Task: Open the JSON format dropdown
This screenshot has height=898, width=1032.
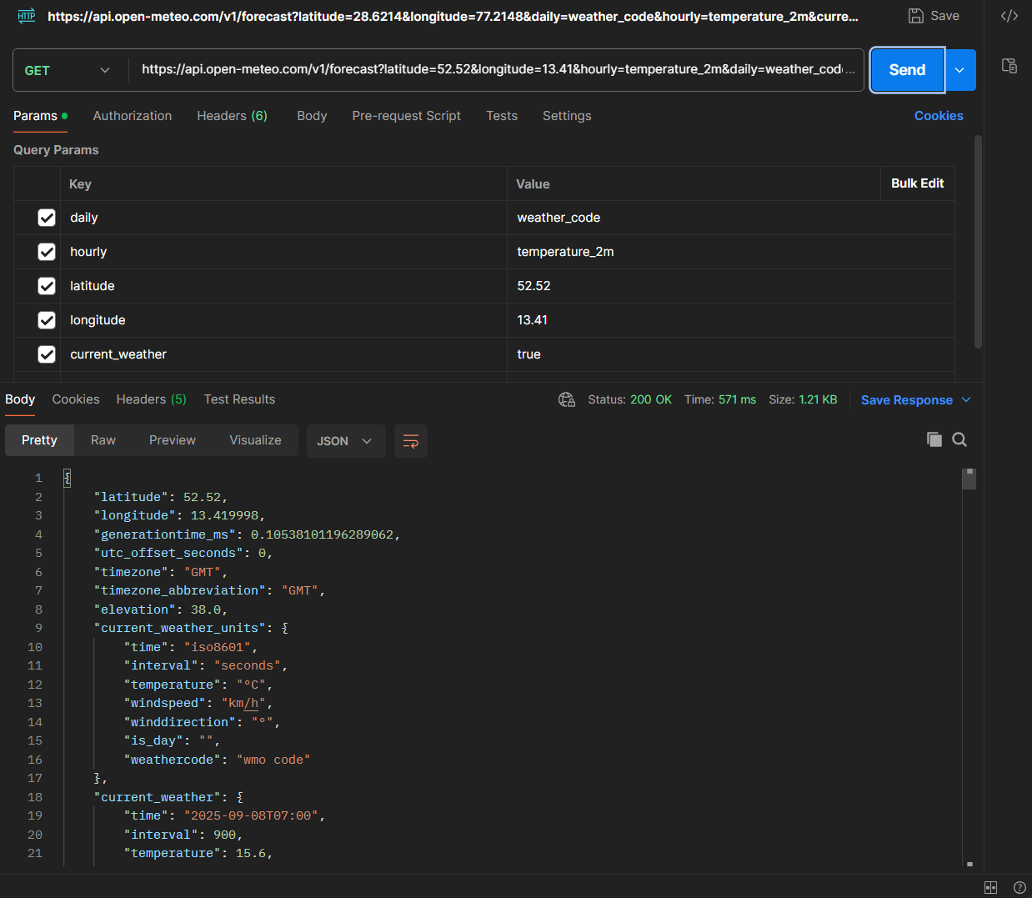Action: (x=346, y=440)
